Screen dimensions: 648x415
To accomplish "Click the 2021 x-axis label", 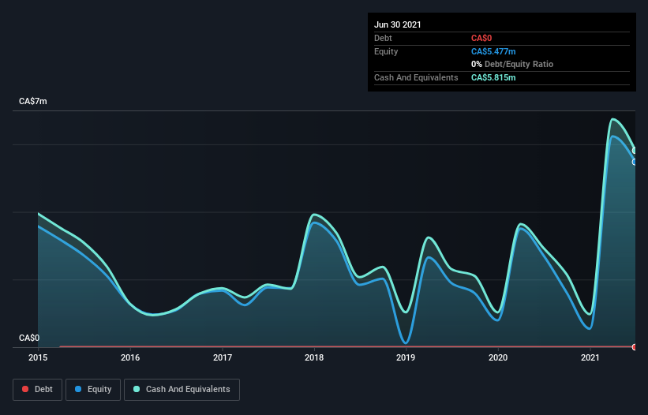I will pos(590,357).
